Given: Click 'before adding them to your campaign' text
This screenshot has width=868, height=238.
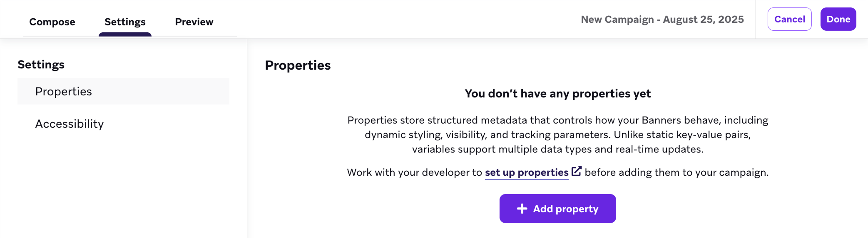Looking at the screenshot, I should coord(676,172).
